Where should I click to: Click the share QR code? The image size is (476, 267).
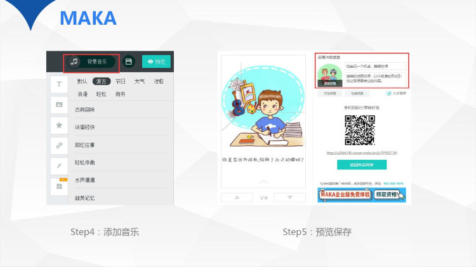point(360,130)
